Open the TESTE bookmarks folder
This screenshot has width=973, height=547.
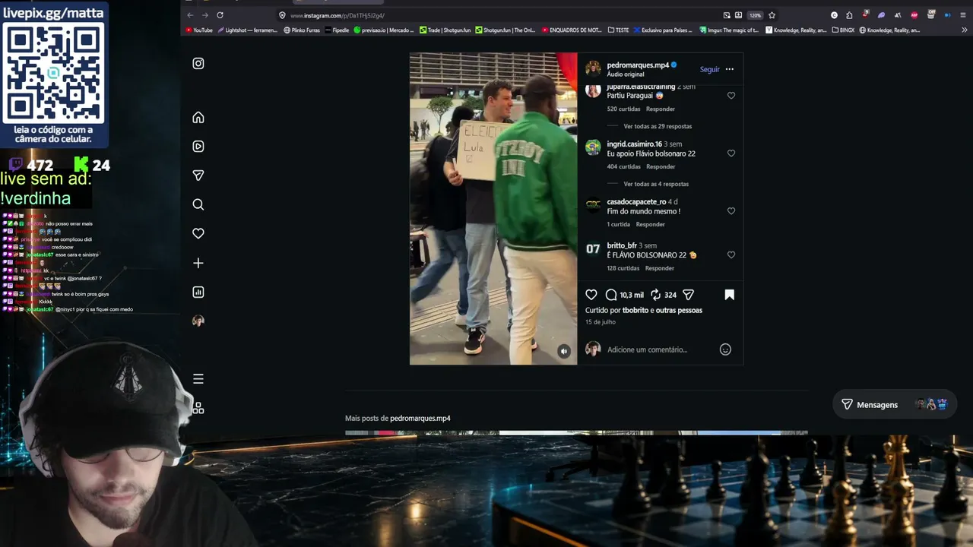(619, 30)
